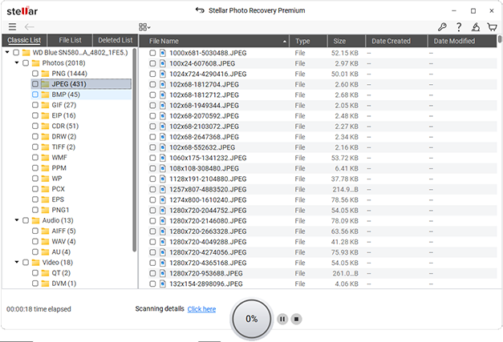Click the TIFF (2) folder icon
Screen dimensions: 503x342
45,147
